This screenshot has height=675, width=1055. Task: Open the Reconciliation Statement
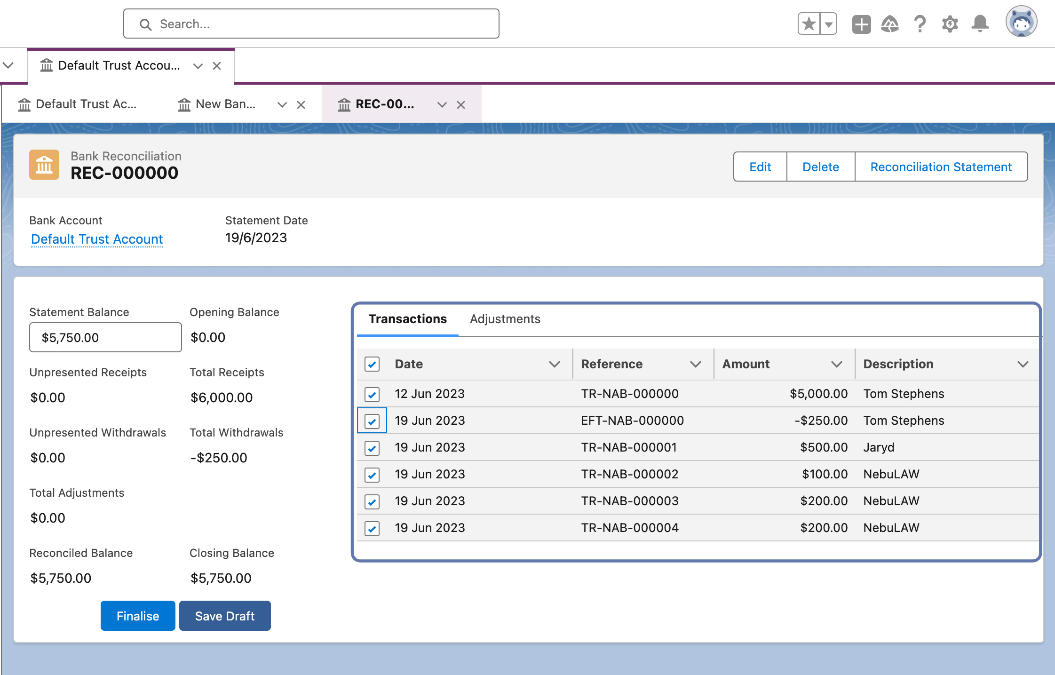941,167
